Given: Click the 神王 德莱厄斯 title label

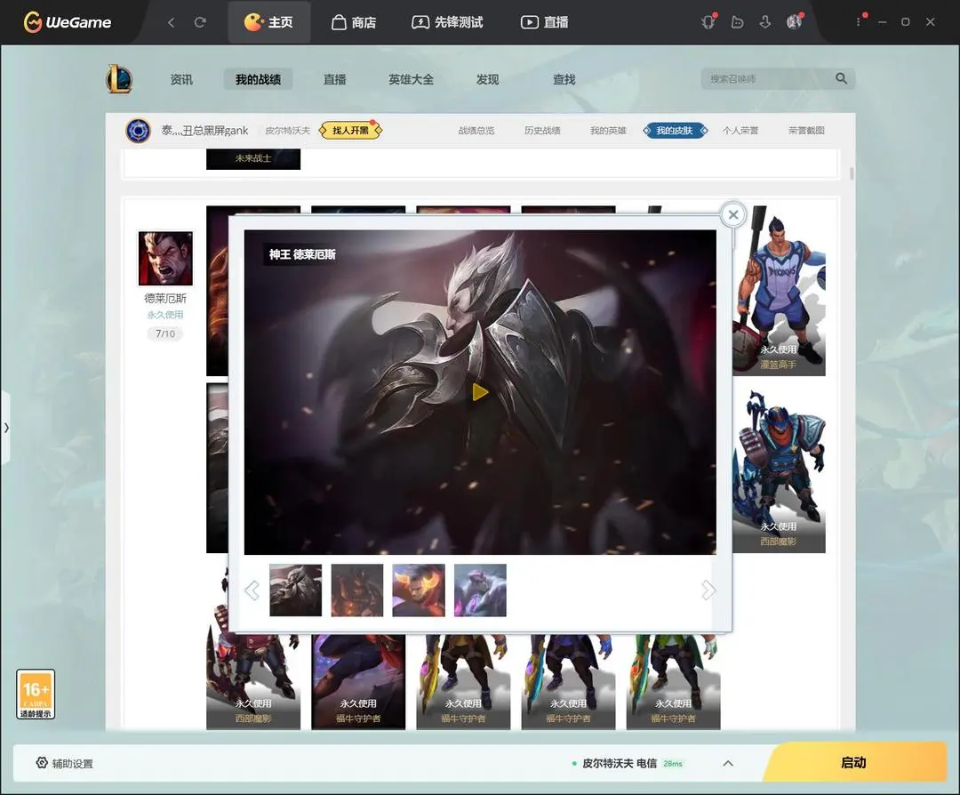Looking at the screenshot, I should pyautogui.click(x=302, y=254).
